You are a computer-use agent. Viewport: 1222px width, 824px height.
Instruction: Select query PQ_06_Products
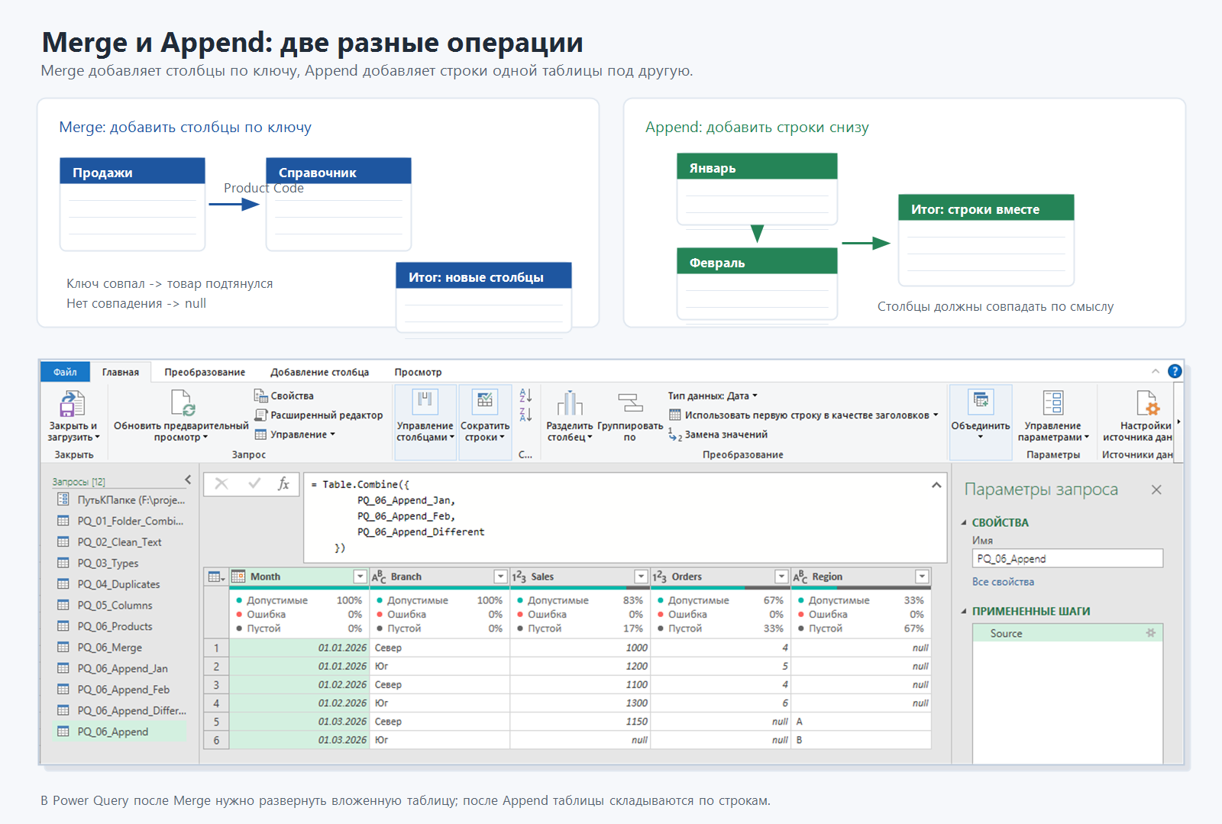[x=121, y=626]
